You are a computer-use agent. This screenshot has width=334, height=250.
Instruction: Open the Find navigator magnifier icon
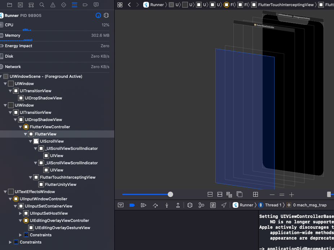point(42,5)
